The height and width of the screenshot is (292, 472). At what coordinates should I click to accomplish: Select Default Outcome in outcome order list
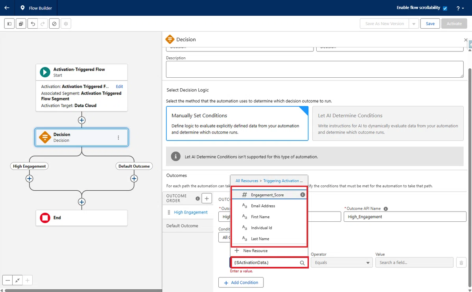point(182,226)
